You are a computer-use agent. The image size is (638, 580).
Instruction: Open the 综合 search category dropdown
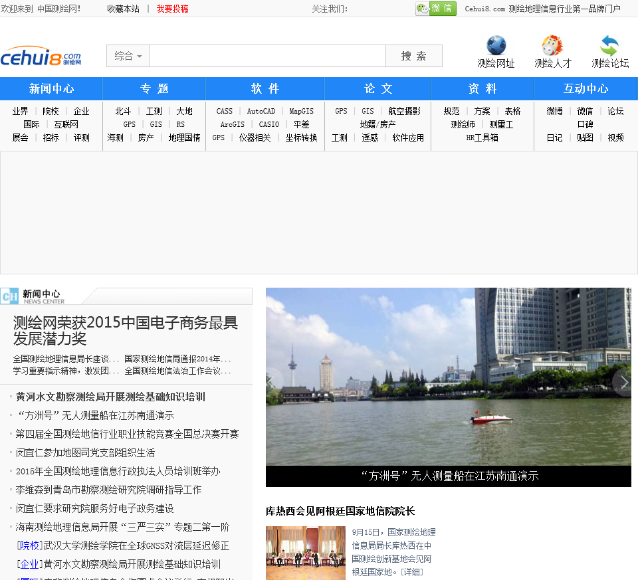click(x=128, y=56)
